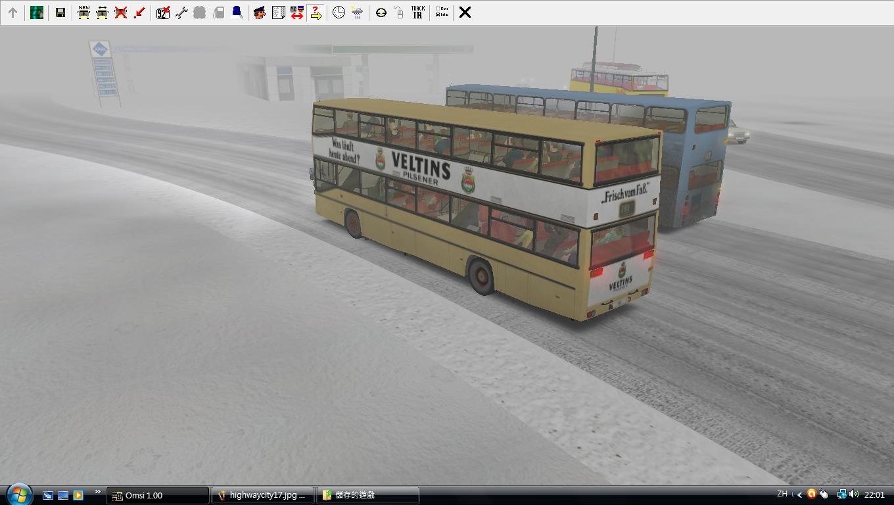Expand the quick launch overflow chevron
The image size is (894, 505).
(98, 492)
